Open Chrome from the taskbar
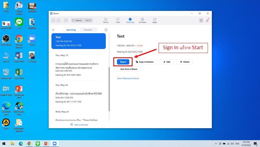Image resolution: width=260 pixels, height=147 pixels. (29, 144)
